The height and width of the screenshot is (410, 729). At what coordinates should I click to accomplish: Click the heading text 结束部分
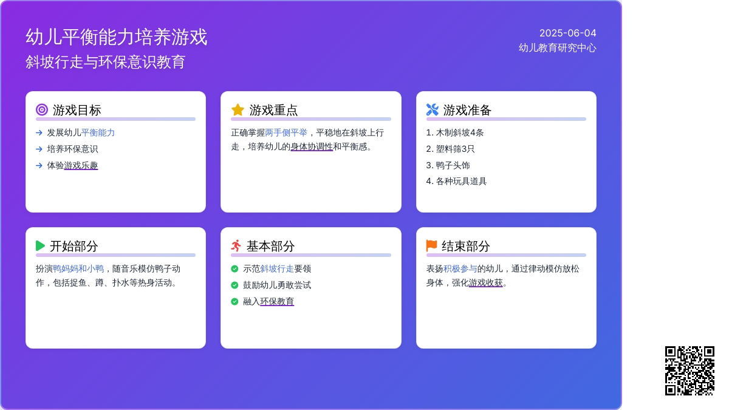coord(465,246)
